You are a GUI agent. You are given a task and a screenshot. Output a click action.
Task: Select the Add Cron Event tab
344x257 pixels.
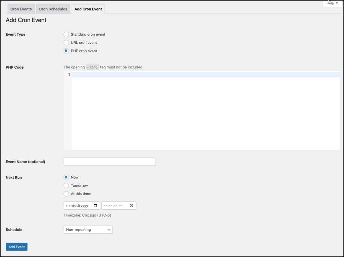(88, 9)
